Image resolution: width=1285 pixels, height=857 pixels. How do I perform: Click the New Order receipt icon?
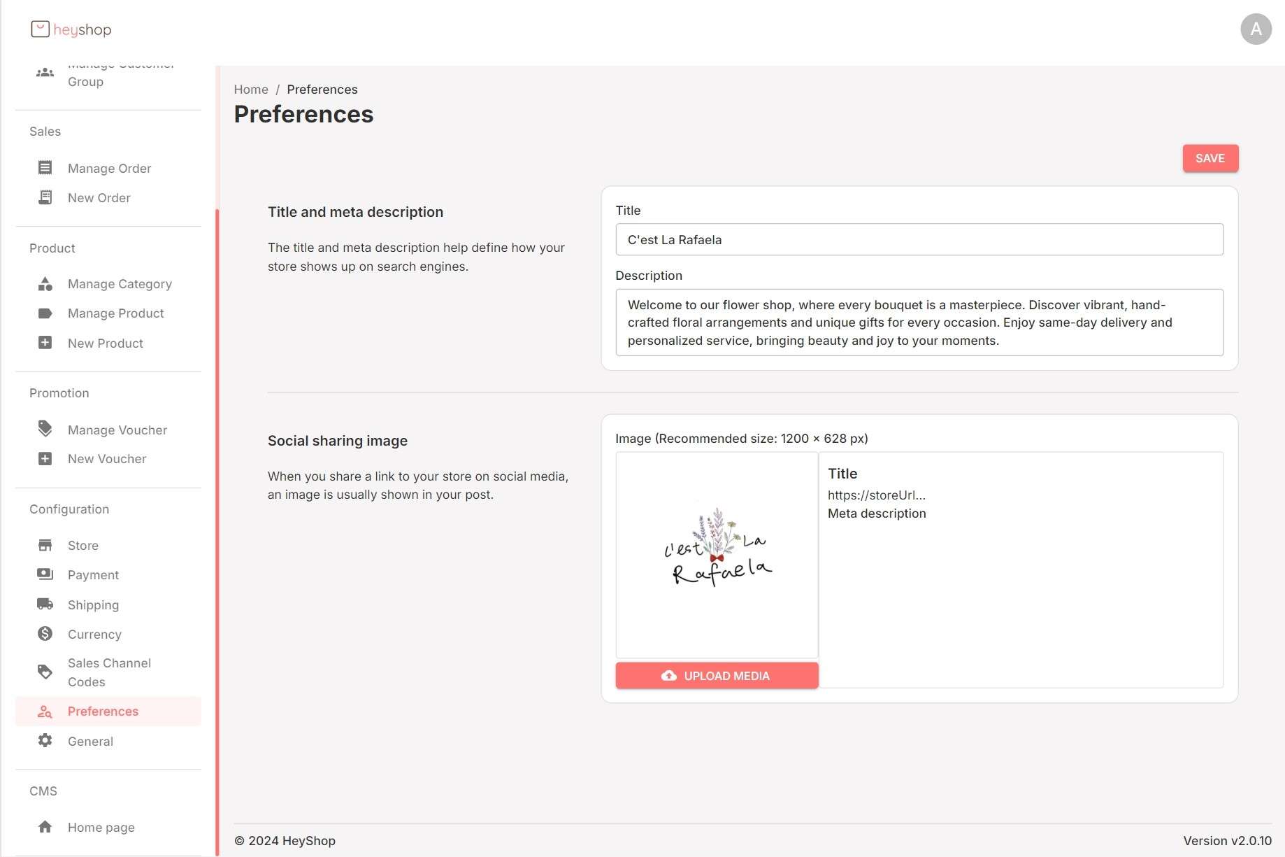pos(45,197)
